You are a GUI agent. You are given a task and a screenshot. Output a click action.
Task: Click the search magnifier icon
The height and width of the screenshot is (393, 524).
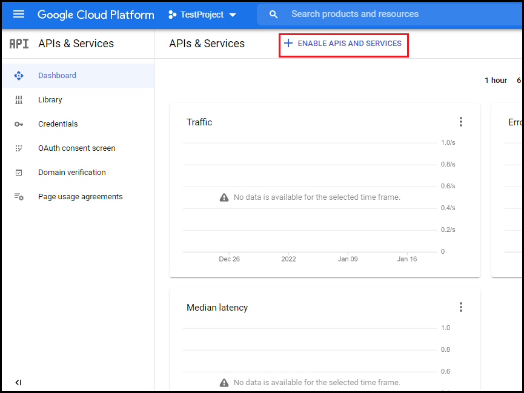(x=273, y=15)
